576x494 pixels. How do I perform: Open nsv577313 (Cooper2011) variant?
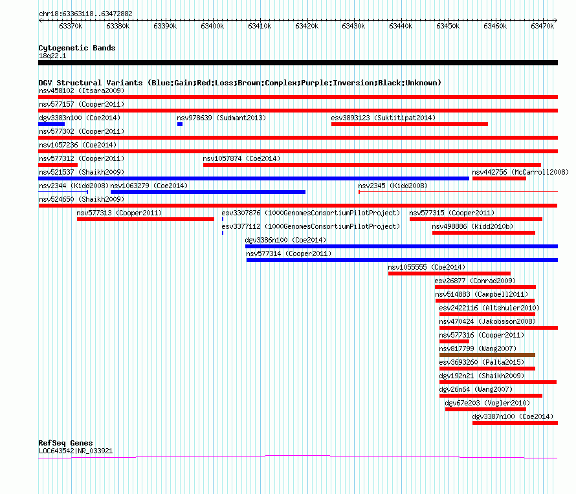tap(119, 213)
